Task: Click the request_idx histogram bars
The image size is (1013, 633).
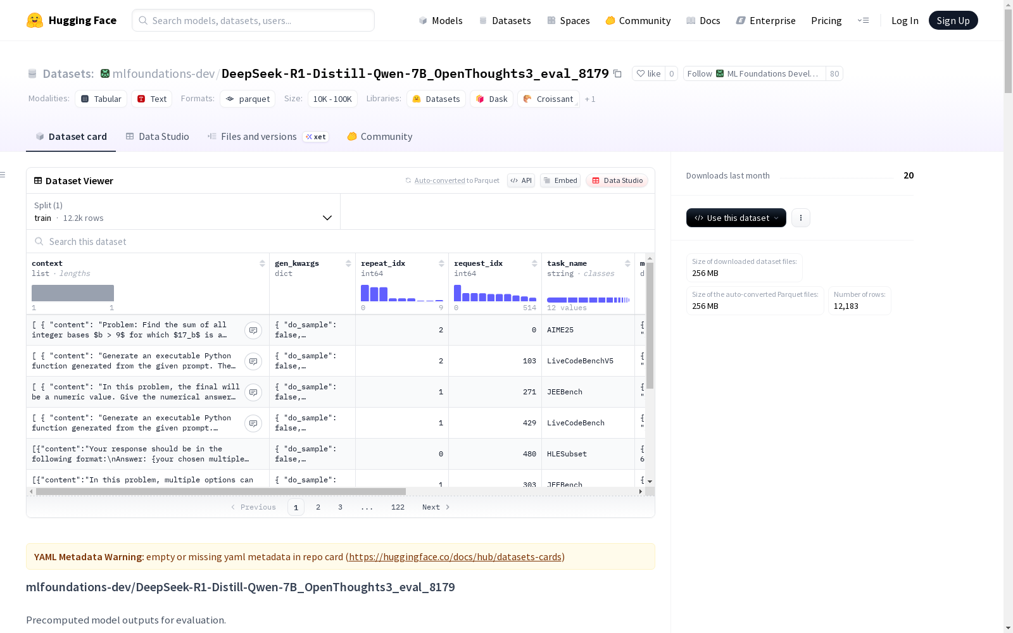Action: point(495,293)
